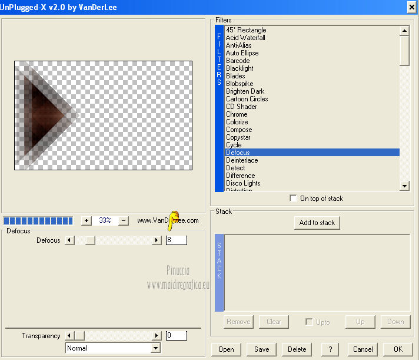Click the Delete button
The height and width of the screenshot is (360, 419).
(x=297, y=349)
